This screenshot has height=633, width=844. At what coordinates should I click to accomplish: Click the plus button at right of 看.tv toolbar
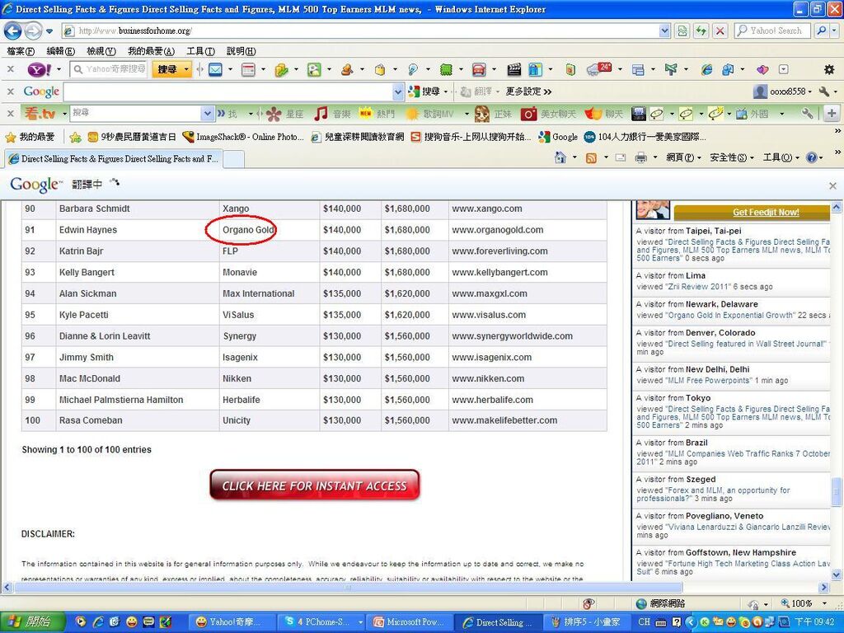pyautogui.click(x=831, y=113)
